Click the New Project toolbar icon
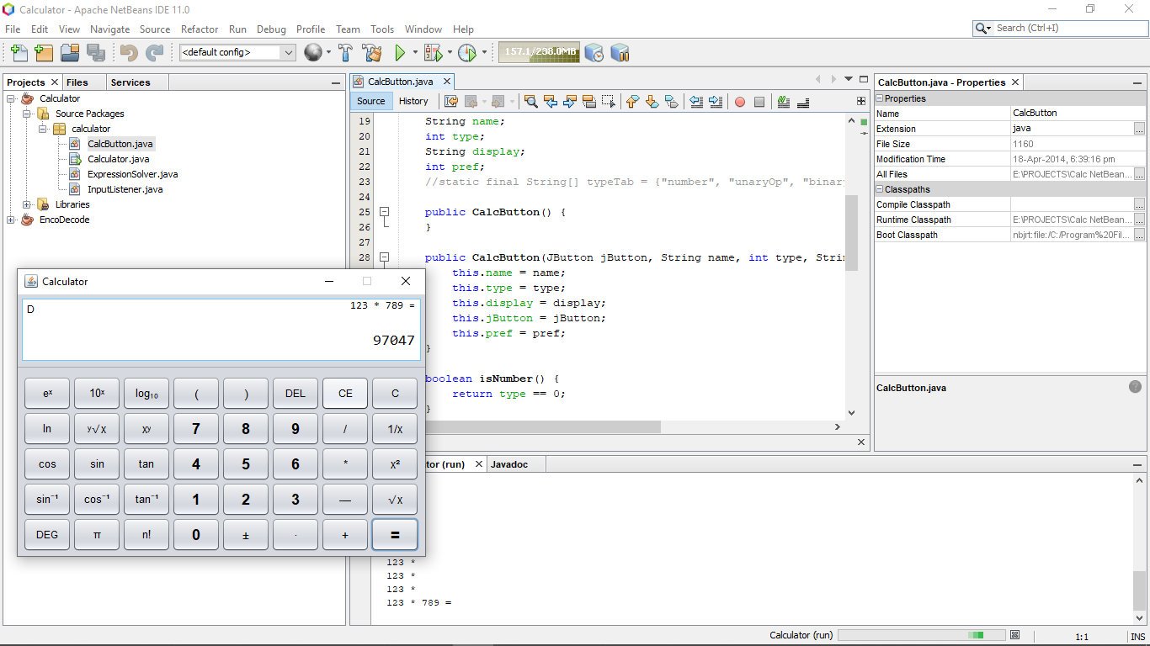Viewport: 1150px width, 646px height. (44, 53)
